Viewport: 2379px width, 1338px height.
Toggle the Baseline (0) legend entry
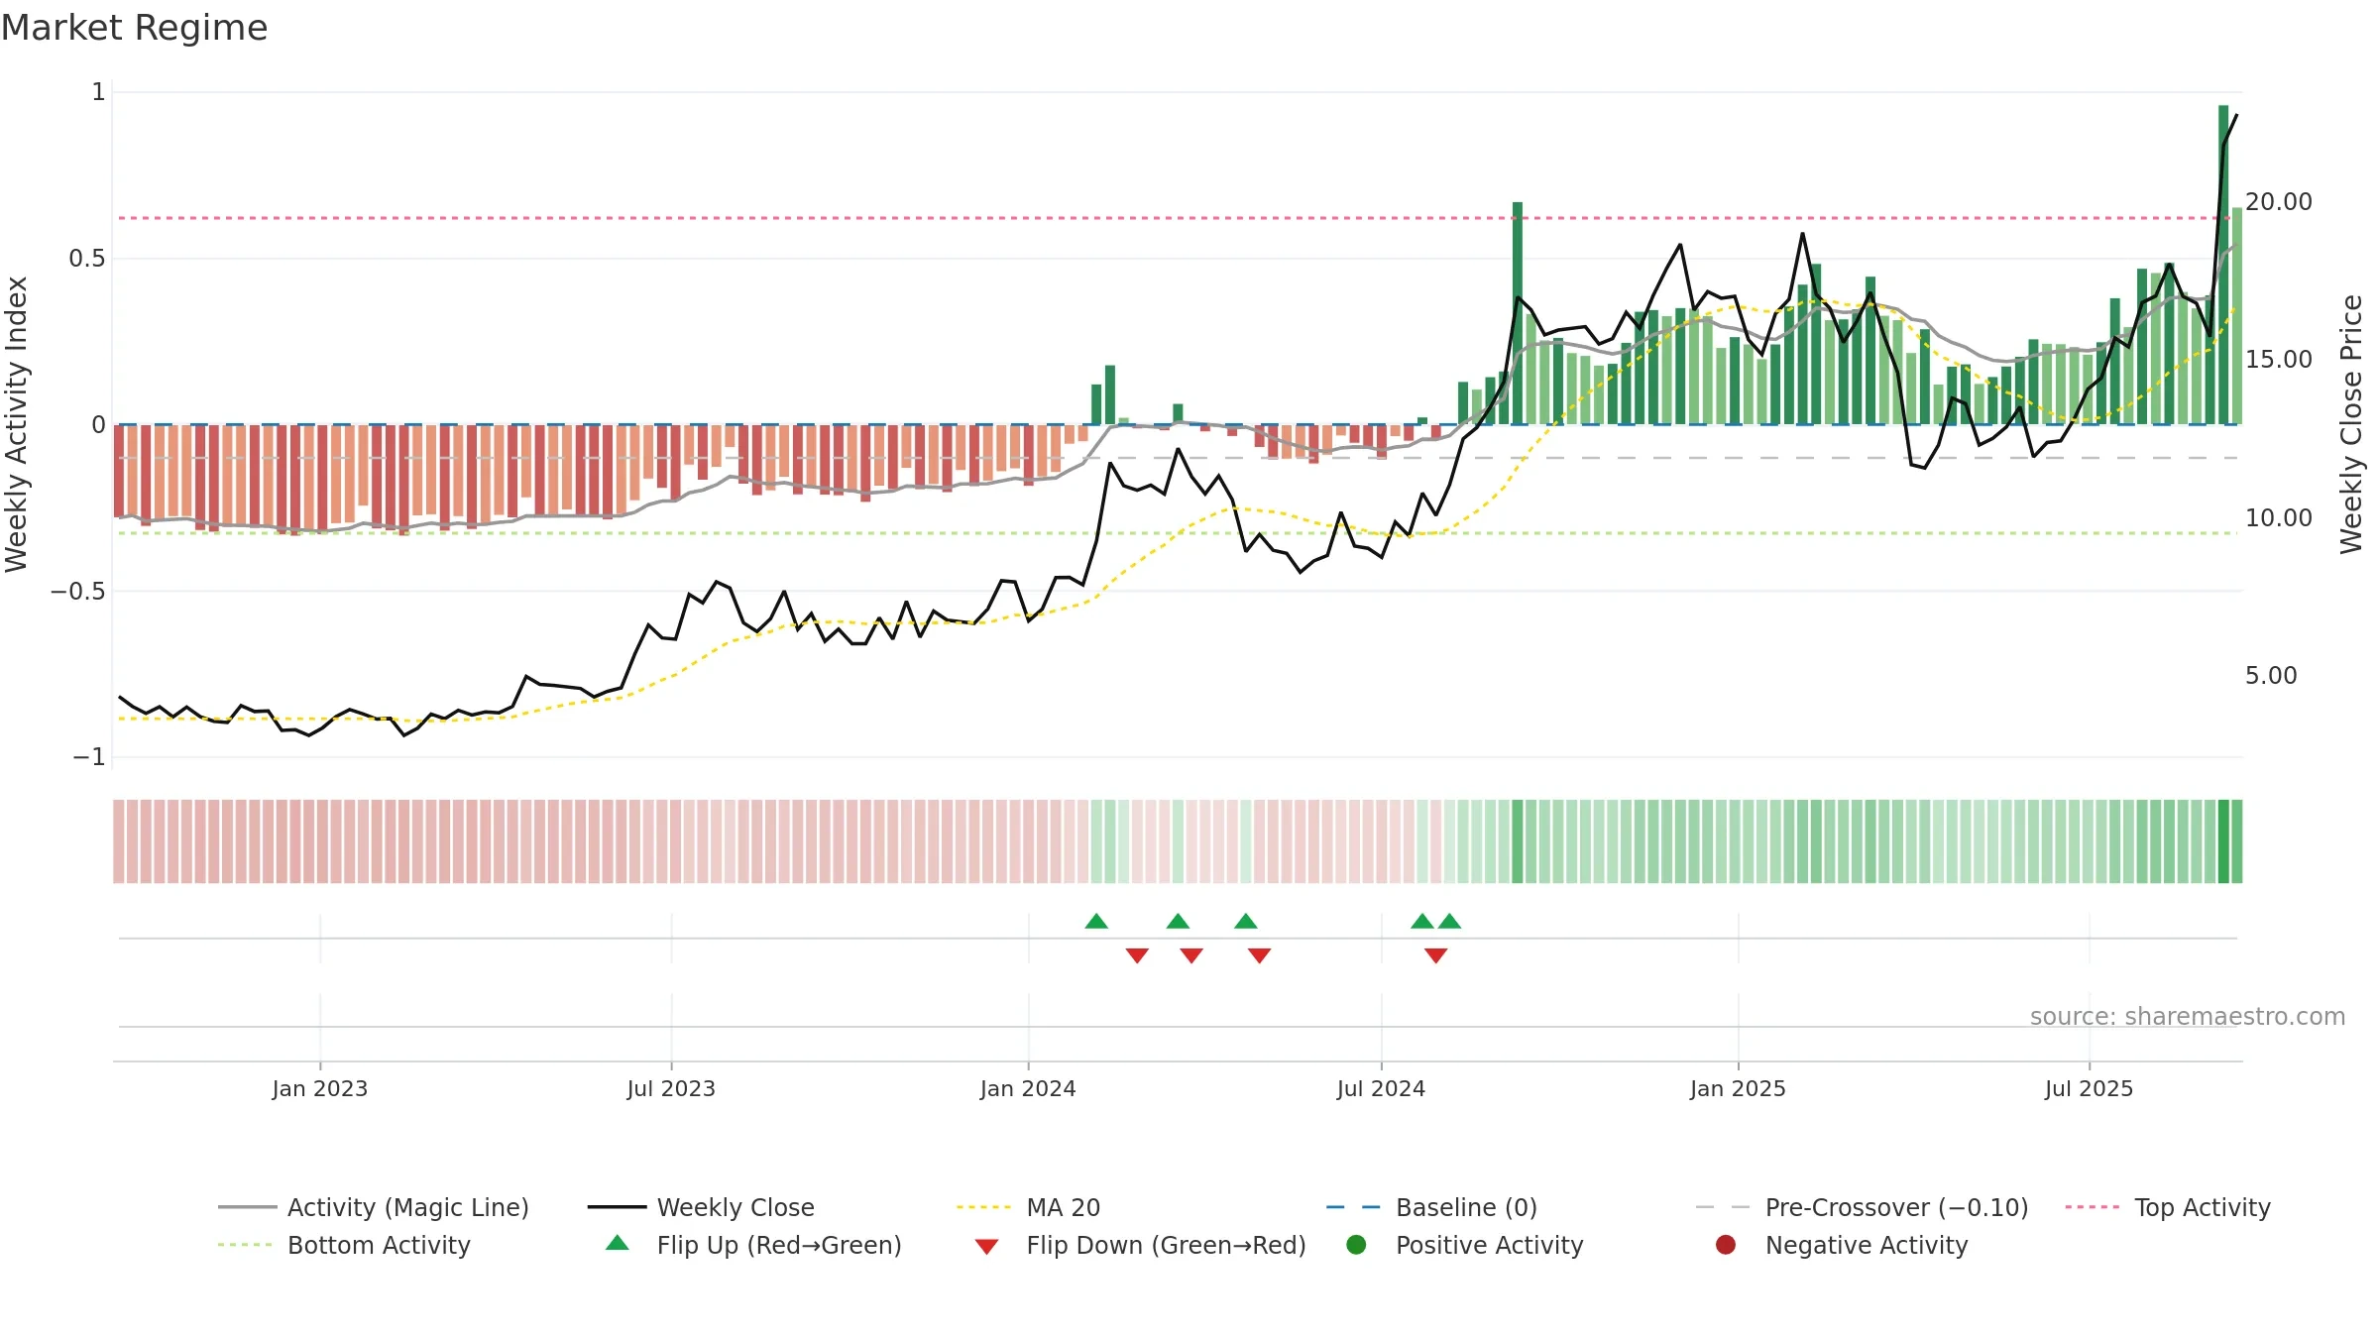(1431, 1207)
